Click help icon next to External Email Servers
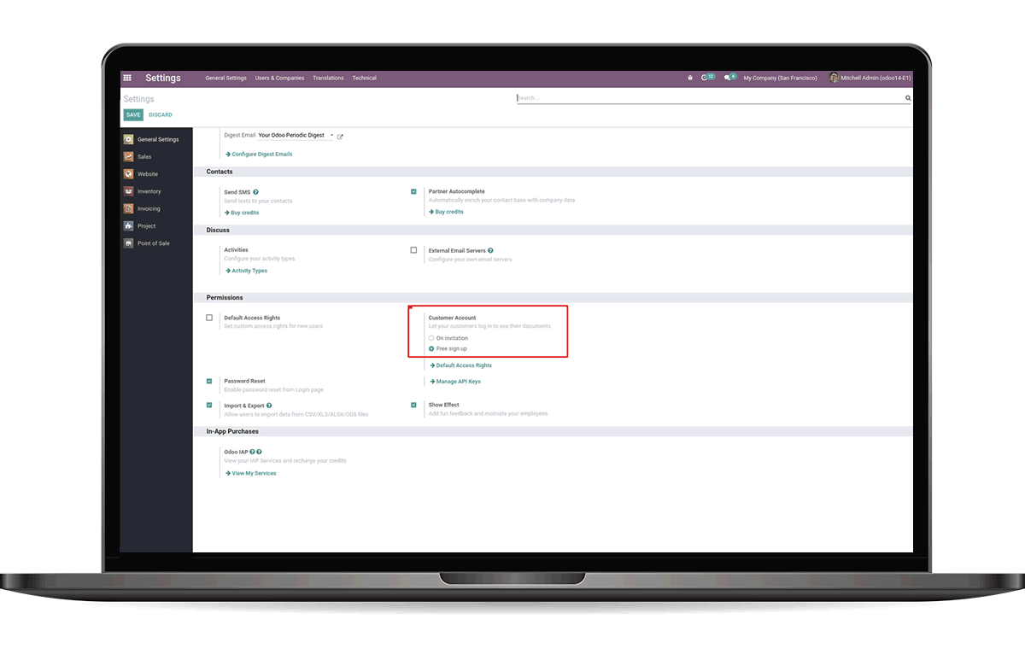The width and height of the screenshot is (1025, 654). point(490,251)
